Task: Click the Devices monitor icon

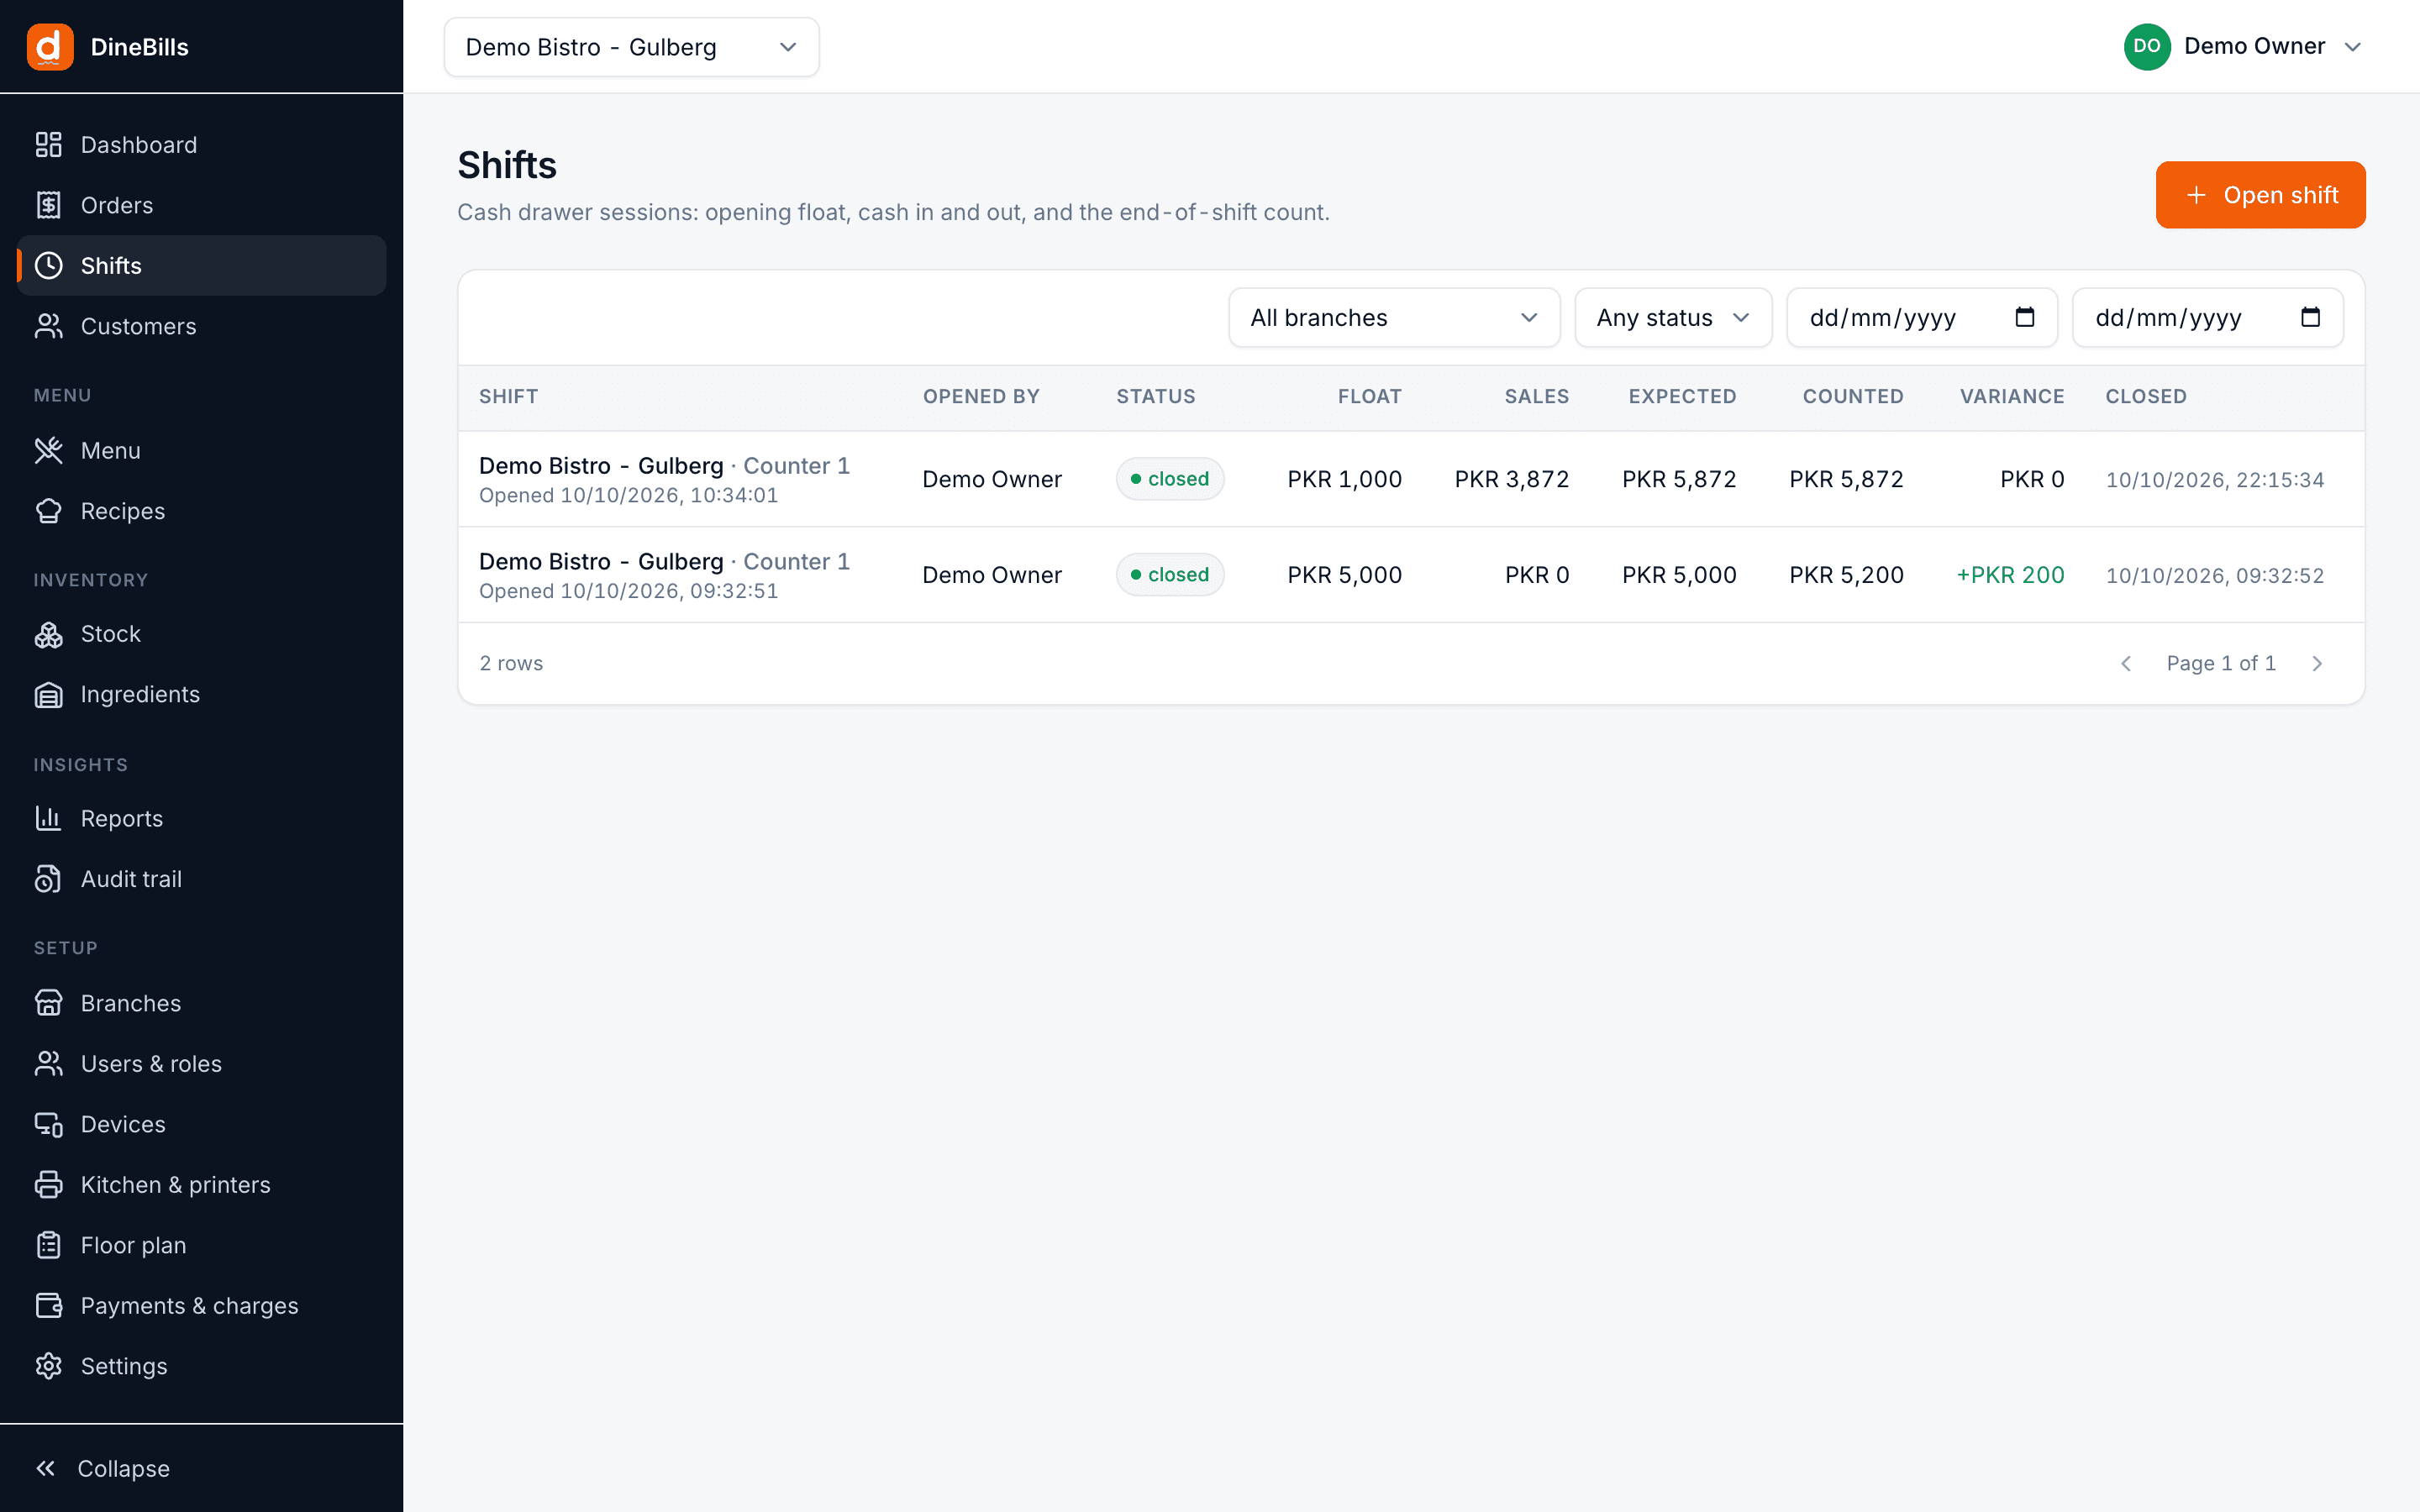Action: [48, 1124]
